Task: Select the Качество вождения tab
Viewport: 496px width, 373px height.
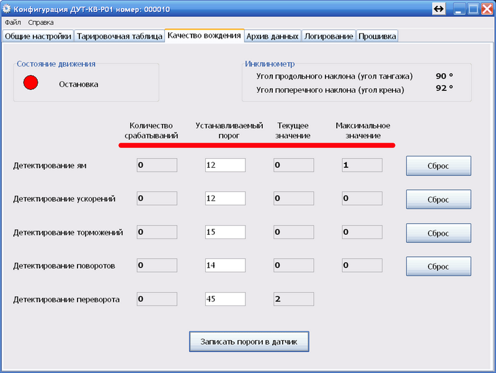Action: pyautogui.click(x=205, y=35)
